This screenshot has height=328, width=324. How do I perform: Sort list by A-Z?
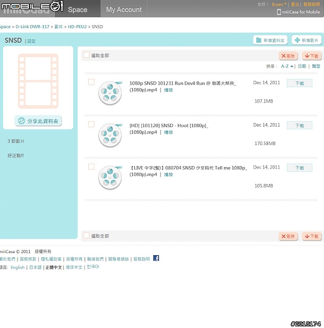point(287,66)
